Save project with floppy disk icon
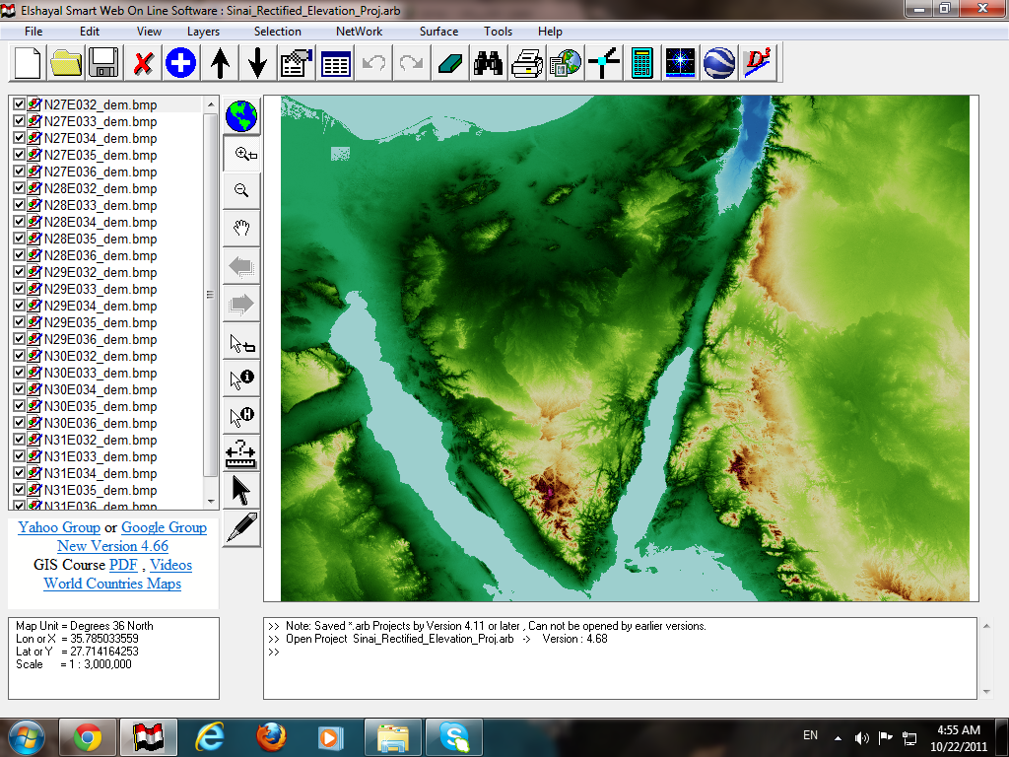 (x=104, y=63)
